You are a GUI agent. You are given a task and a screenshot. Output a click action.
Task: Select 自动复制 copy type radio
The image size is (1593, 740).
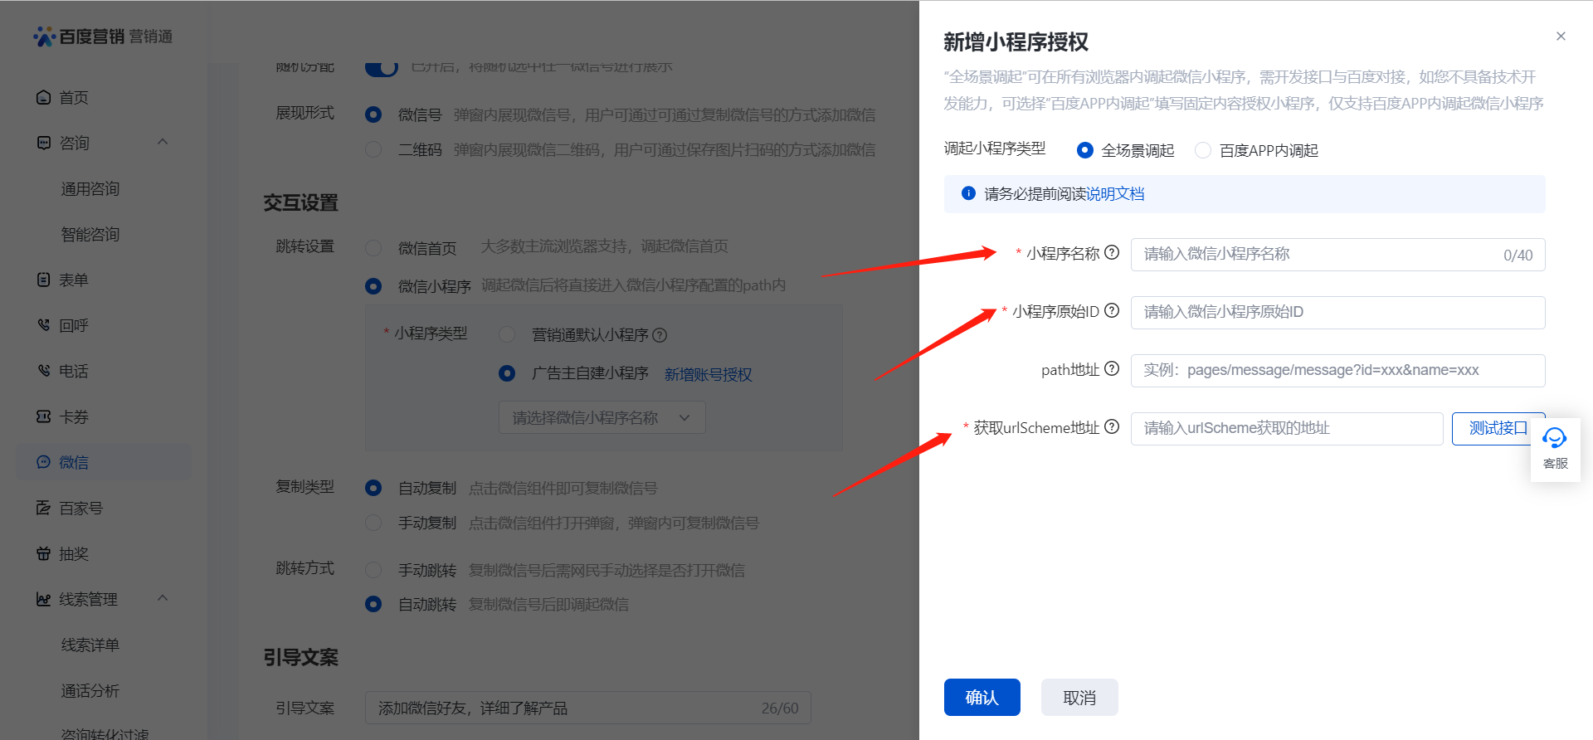click(373, 488)
